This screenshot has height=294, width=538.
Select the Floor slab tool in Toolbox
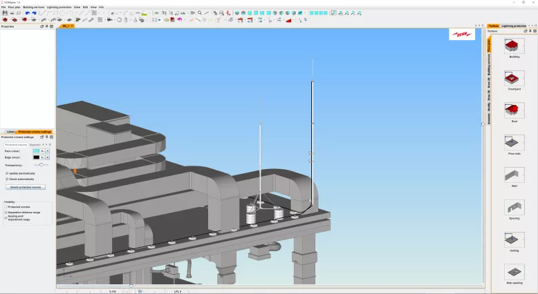click(514, 143)
